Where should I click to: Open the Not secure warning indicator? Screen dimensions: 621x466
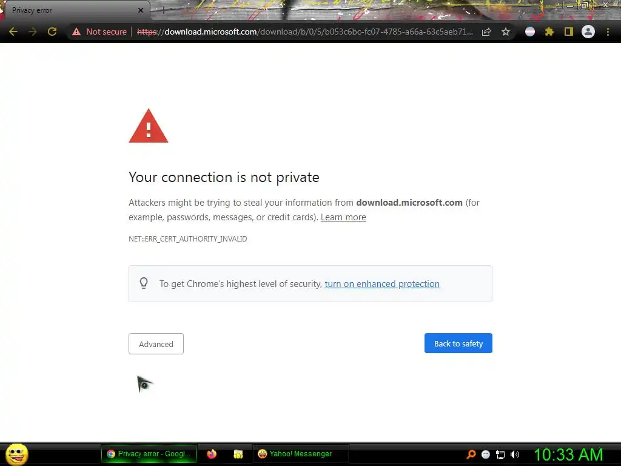point(99,32)
